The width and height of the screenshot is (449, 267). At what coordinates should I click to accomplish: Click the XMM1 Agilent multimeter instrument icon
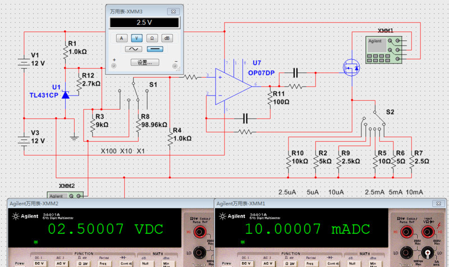(x=384, y=47)
